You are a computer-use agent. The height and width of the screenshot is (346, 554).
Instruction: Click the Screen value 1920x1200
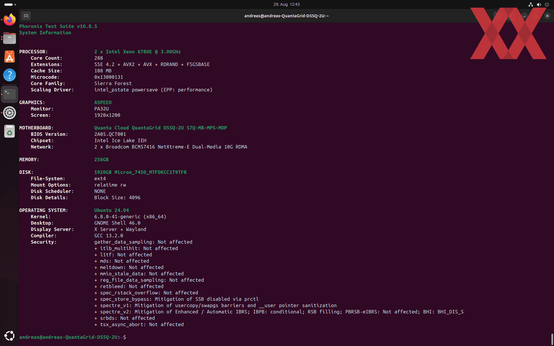coord(107,115)
